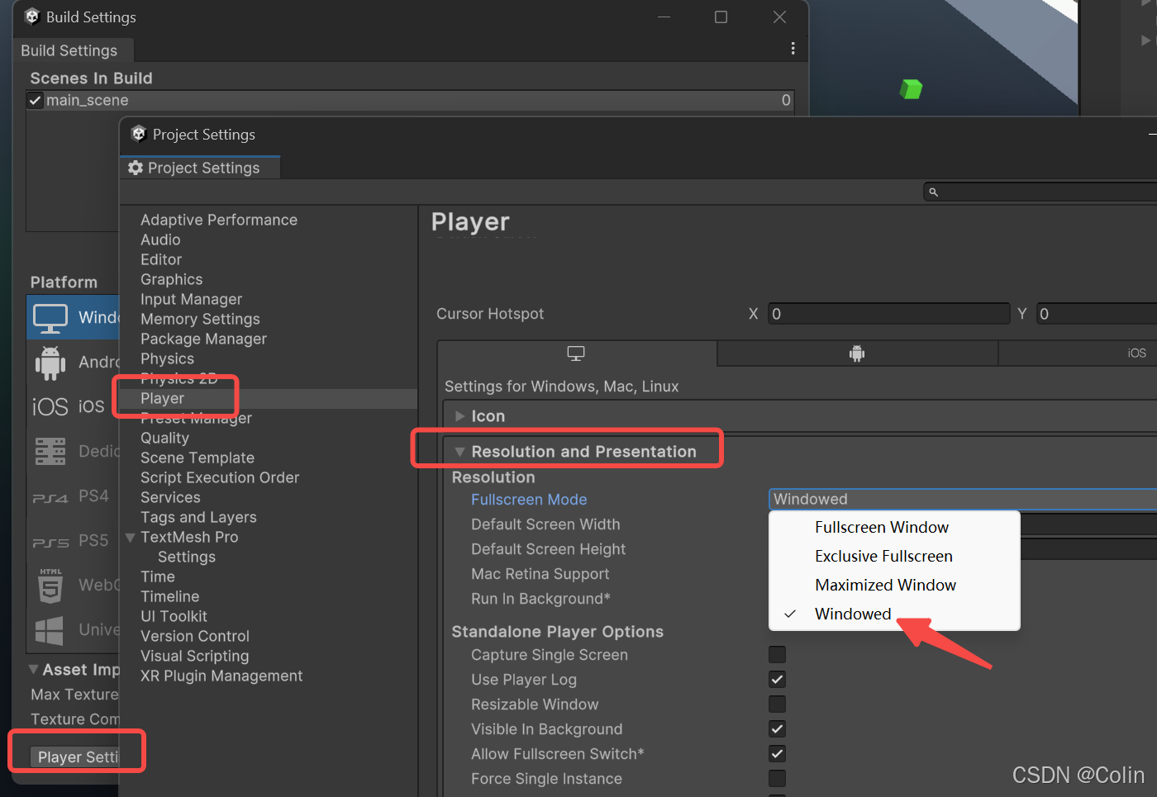
Task: Uncheck Allow Fullscreen Switch
Action: (x=778, y=754)
